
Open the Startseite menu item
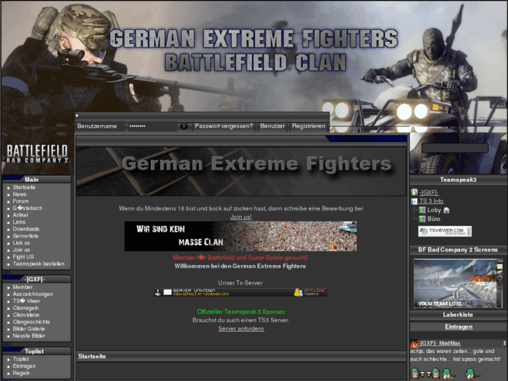[24, 187]
